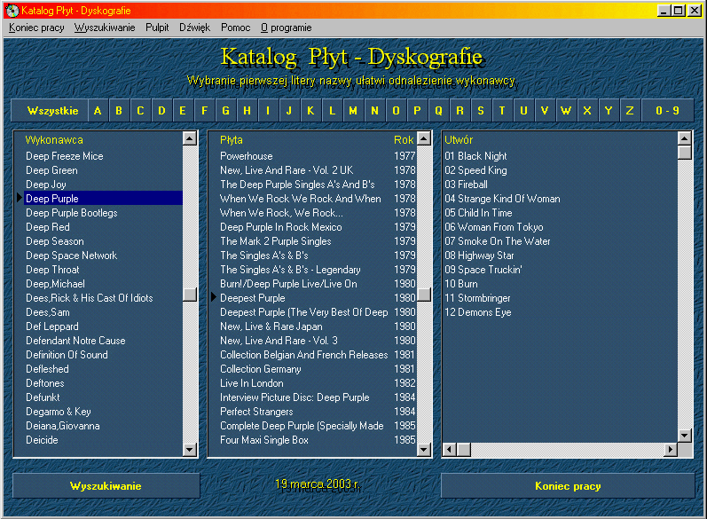Image resolution: width=707 pixels, height=519 pixels.
Task: Select track 07 Smoke On The Water
Action: pyautogui.click(x=498, y=241)
